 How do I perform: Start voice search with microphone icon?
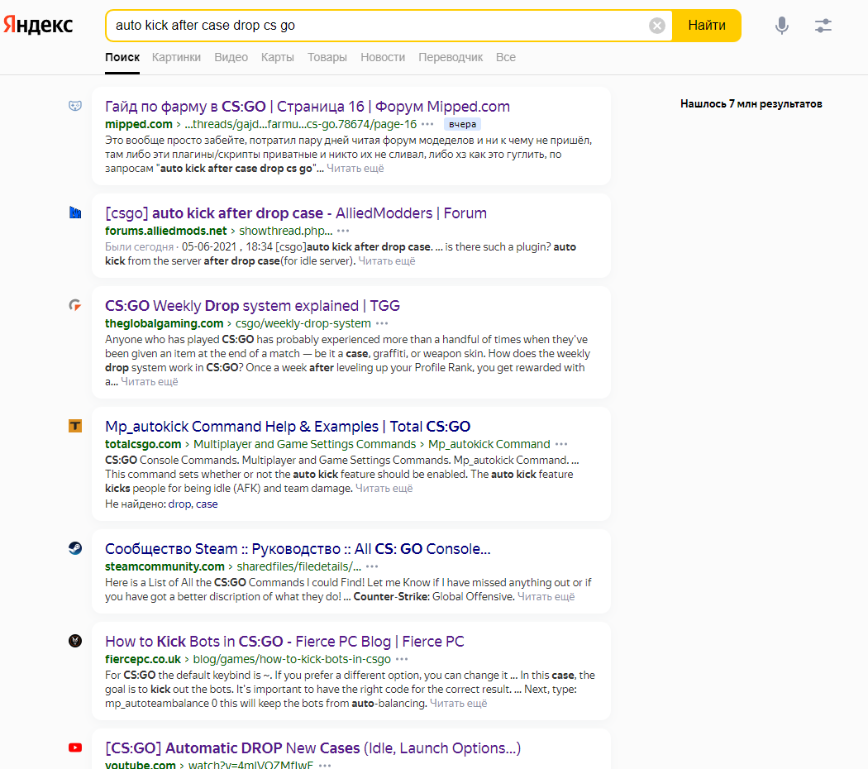781,26
